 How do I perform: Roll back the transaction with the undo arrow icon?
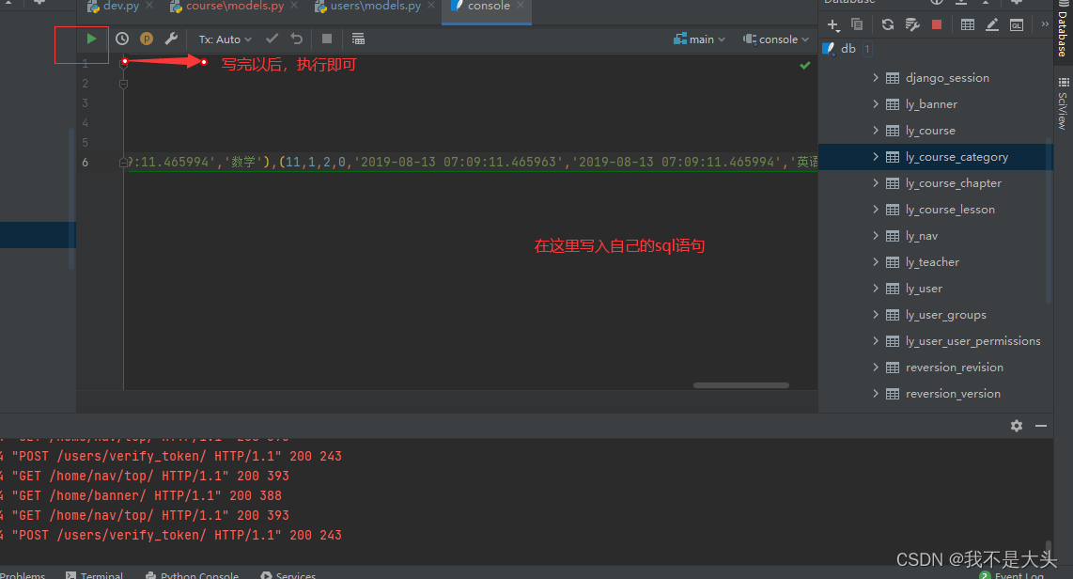[x=297, y=39]
